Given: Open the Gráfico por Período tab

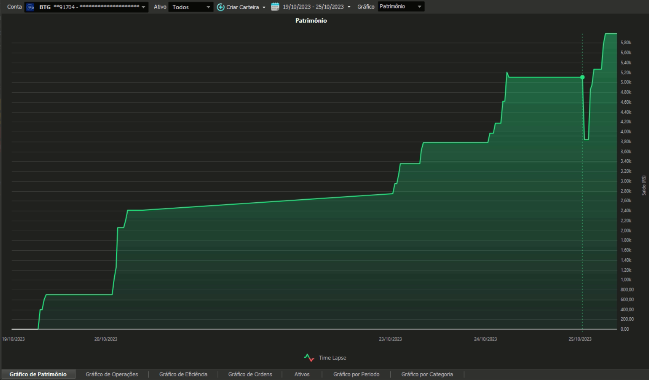Looking at the screenshot, I should (356, 374).
